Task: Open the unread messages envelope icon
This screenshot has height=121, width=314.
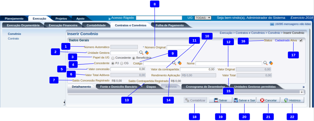Action: 272,24
